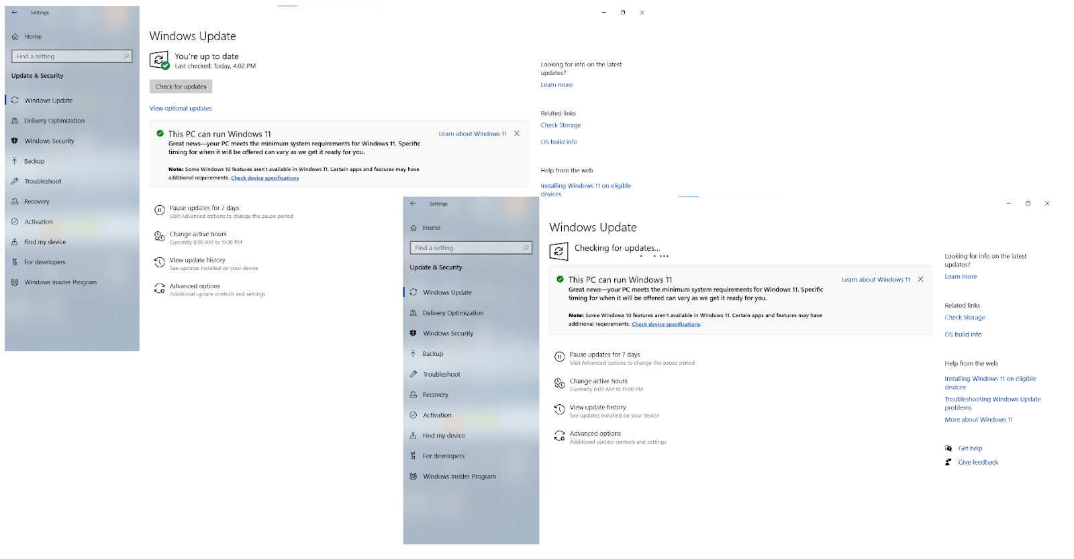
Task: Open Check Storage link in upper-left window
Action: (561, 125)
